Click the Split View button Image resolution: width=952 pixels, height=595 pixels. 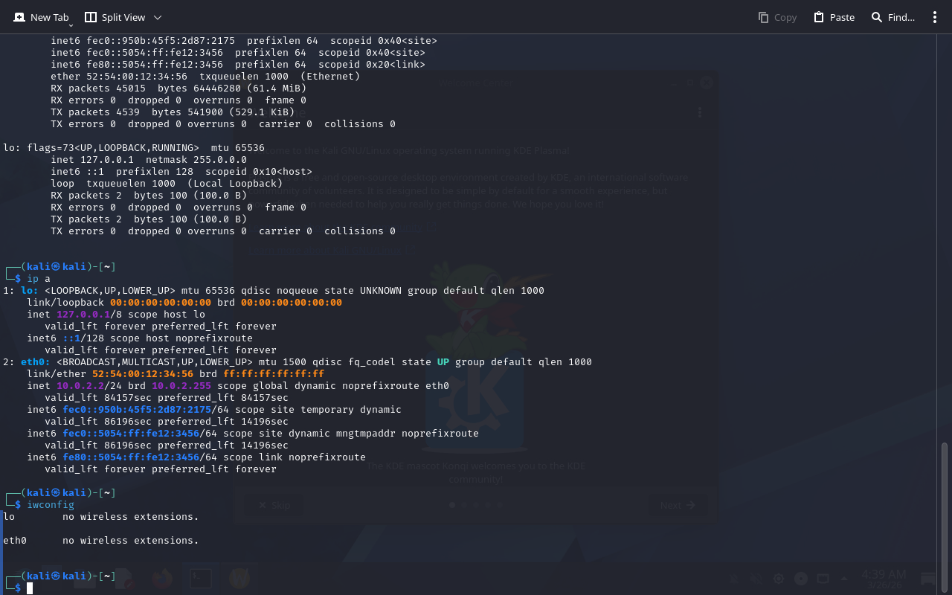tap(115, 17)
